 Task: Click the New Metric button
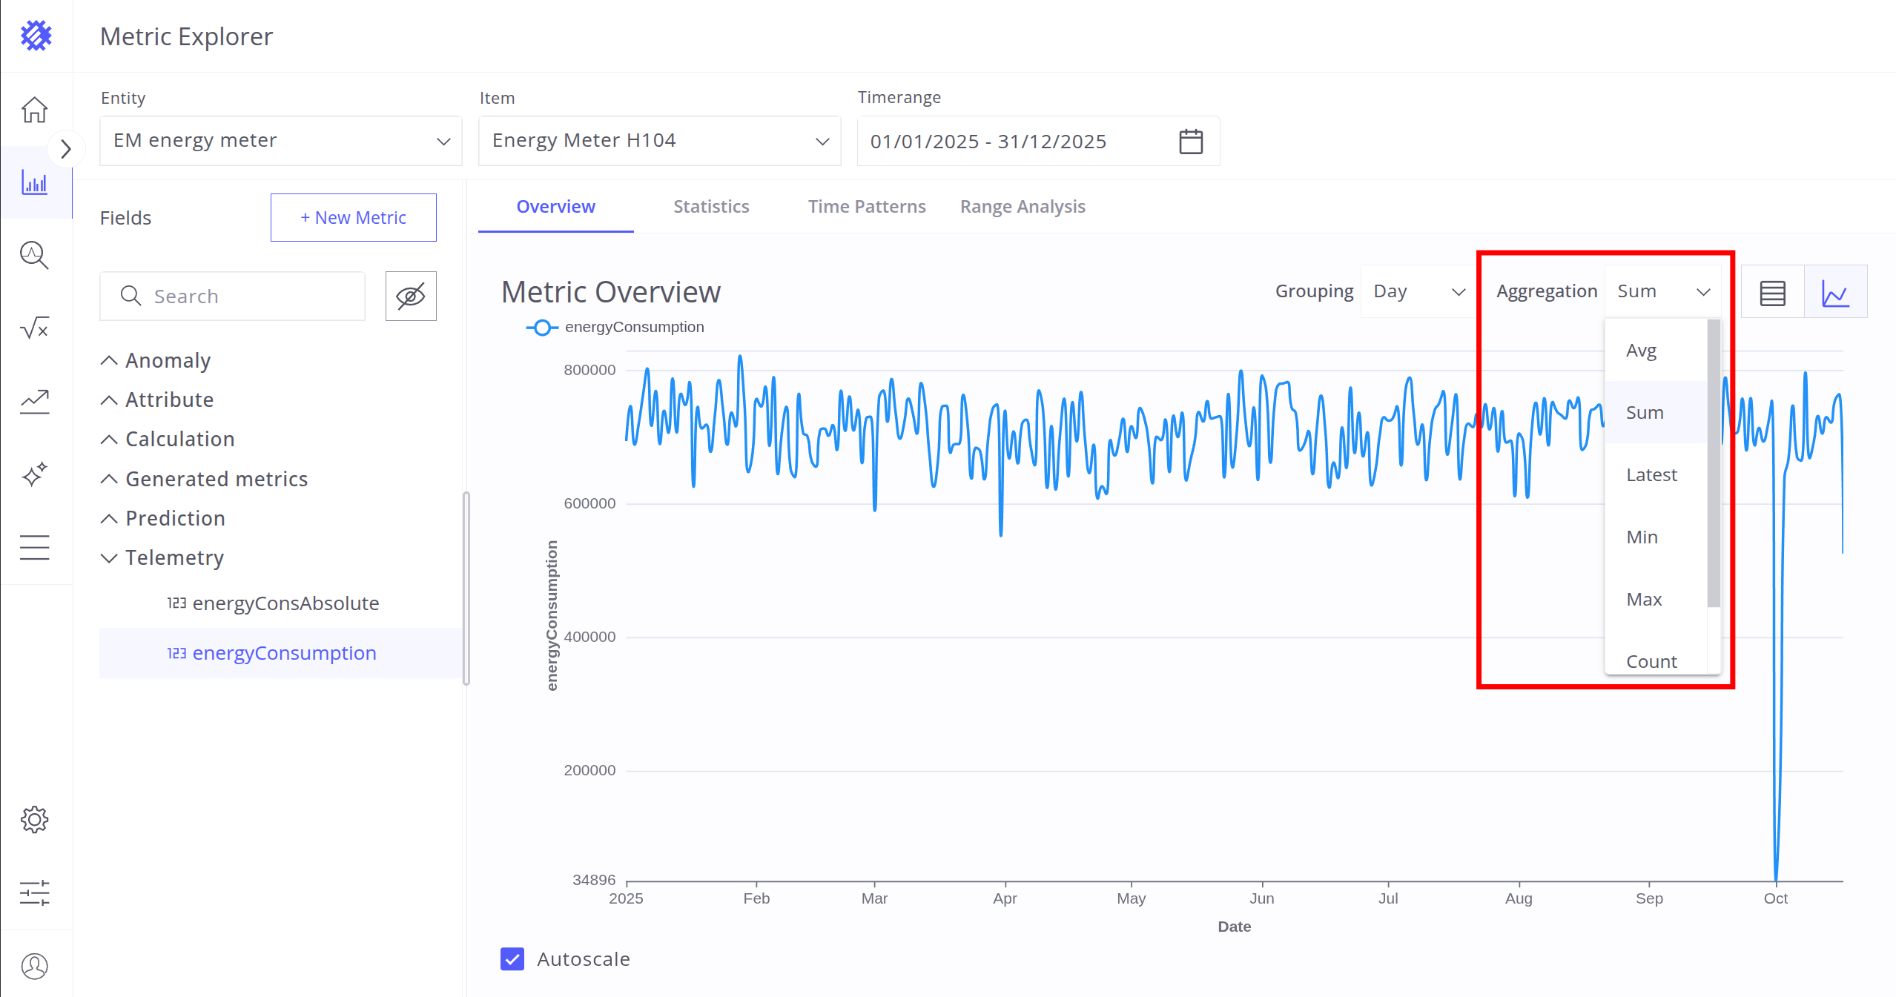(x=353, y=217)
